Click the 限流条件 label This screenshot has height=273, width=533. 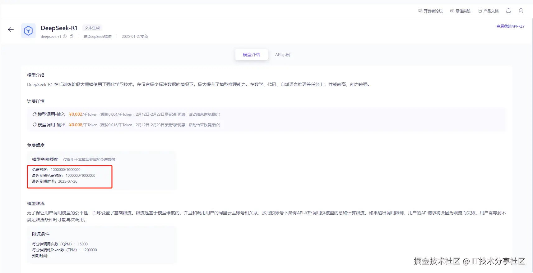point(41,234)
